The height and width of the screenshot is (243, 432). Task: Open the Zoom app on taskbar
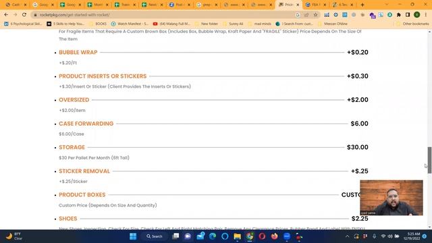tap(287, 236)
